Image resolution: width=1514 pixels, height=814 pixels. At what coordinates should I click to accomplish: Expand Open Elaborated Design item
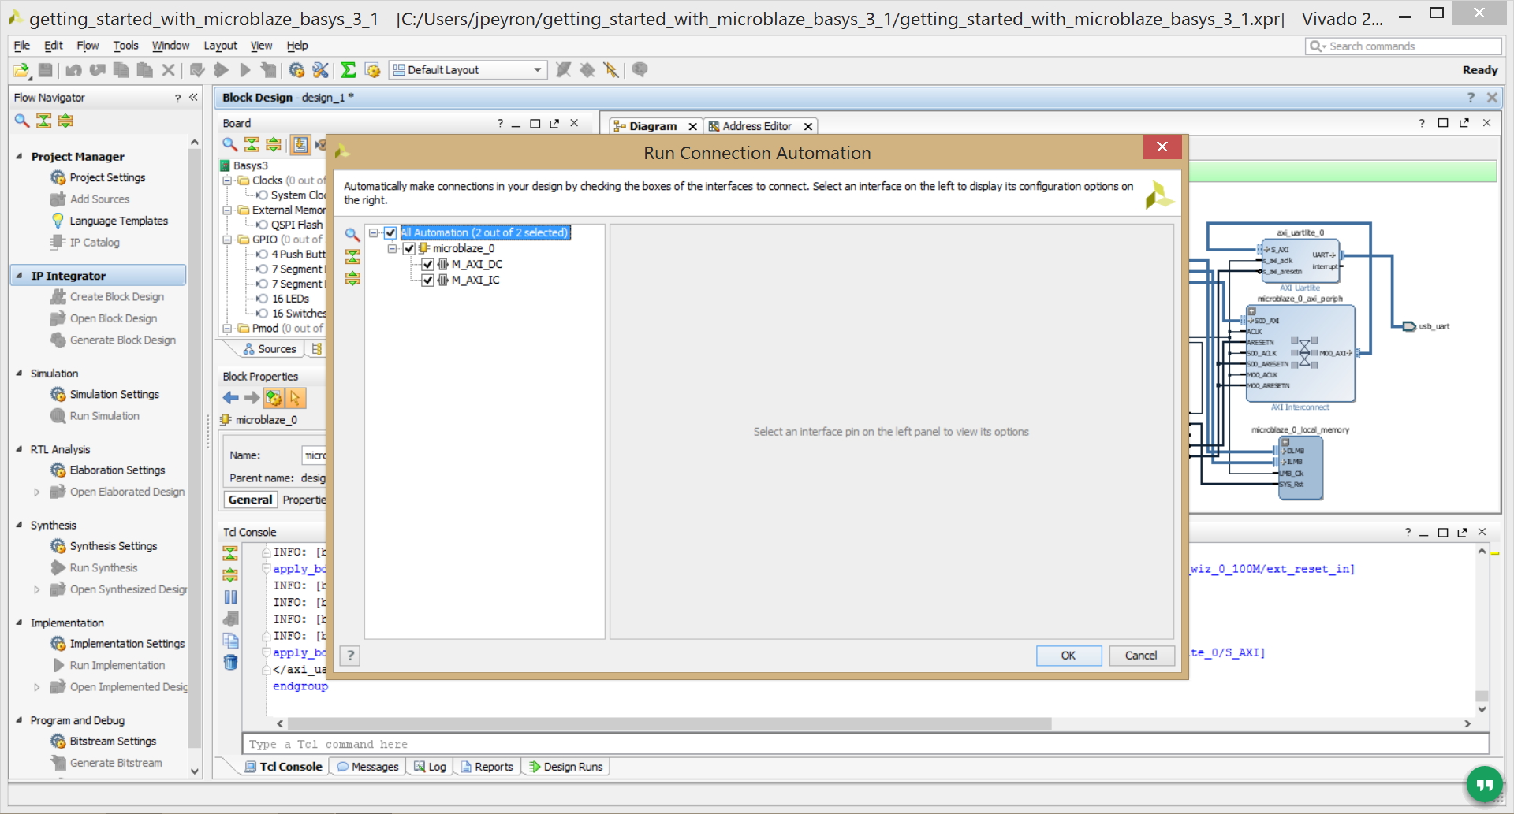coord(36,492)
